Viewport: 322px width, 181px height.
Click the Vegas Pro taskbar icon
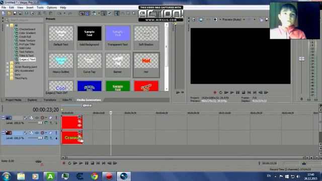[124, 176]
